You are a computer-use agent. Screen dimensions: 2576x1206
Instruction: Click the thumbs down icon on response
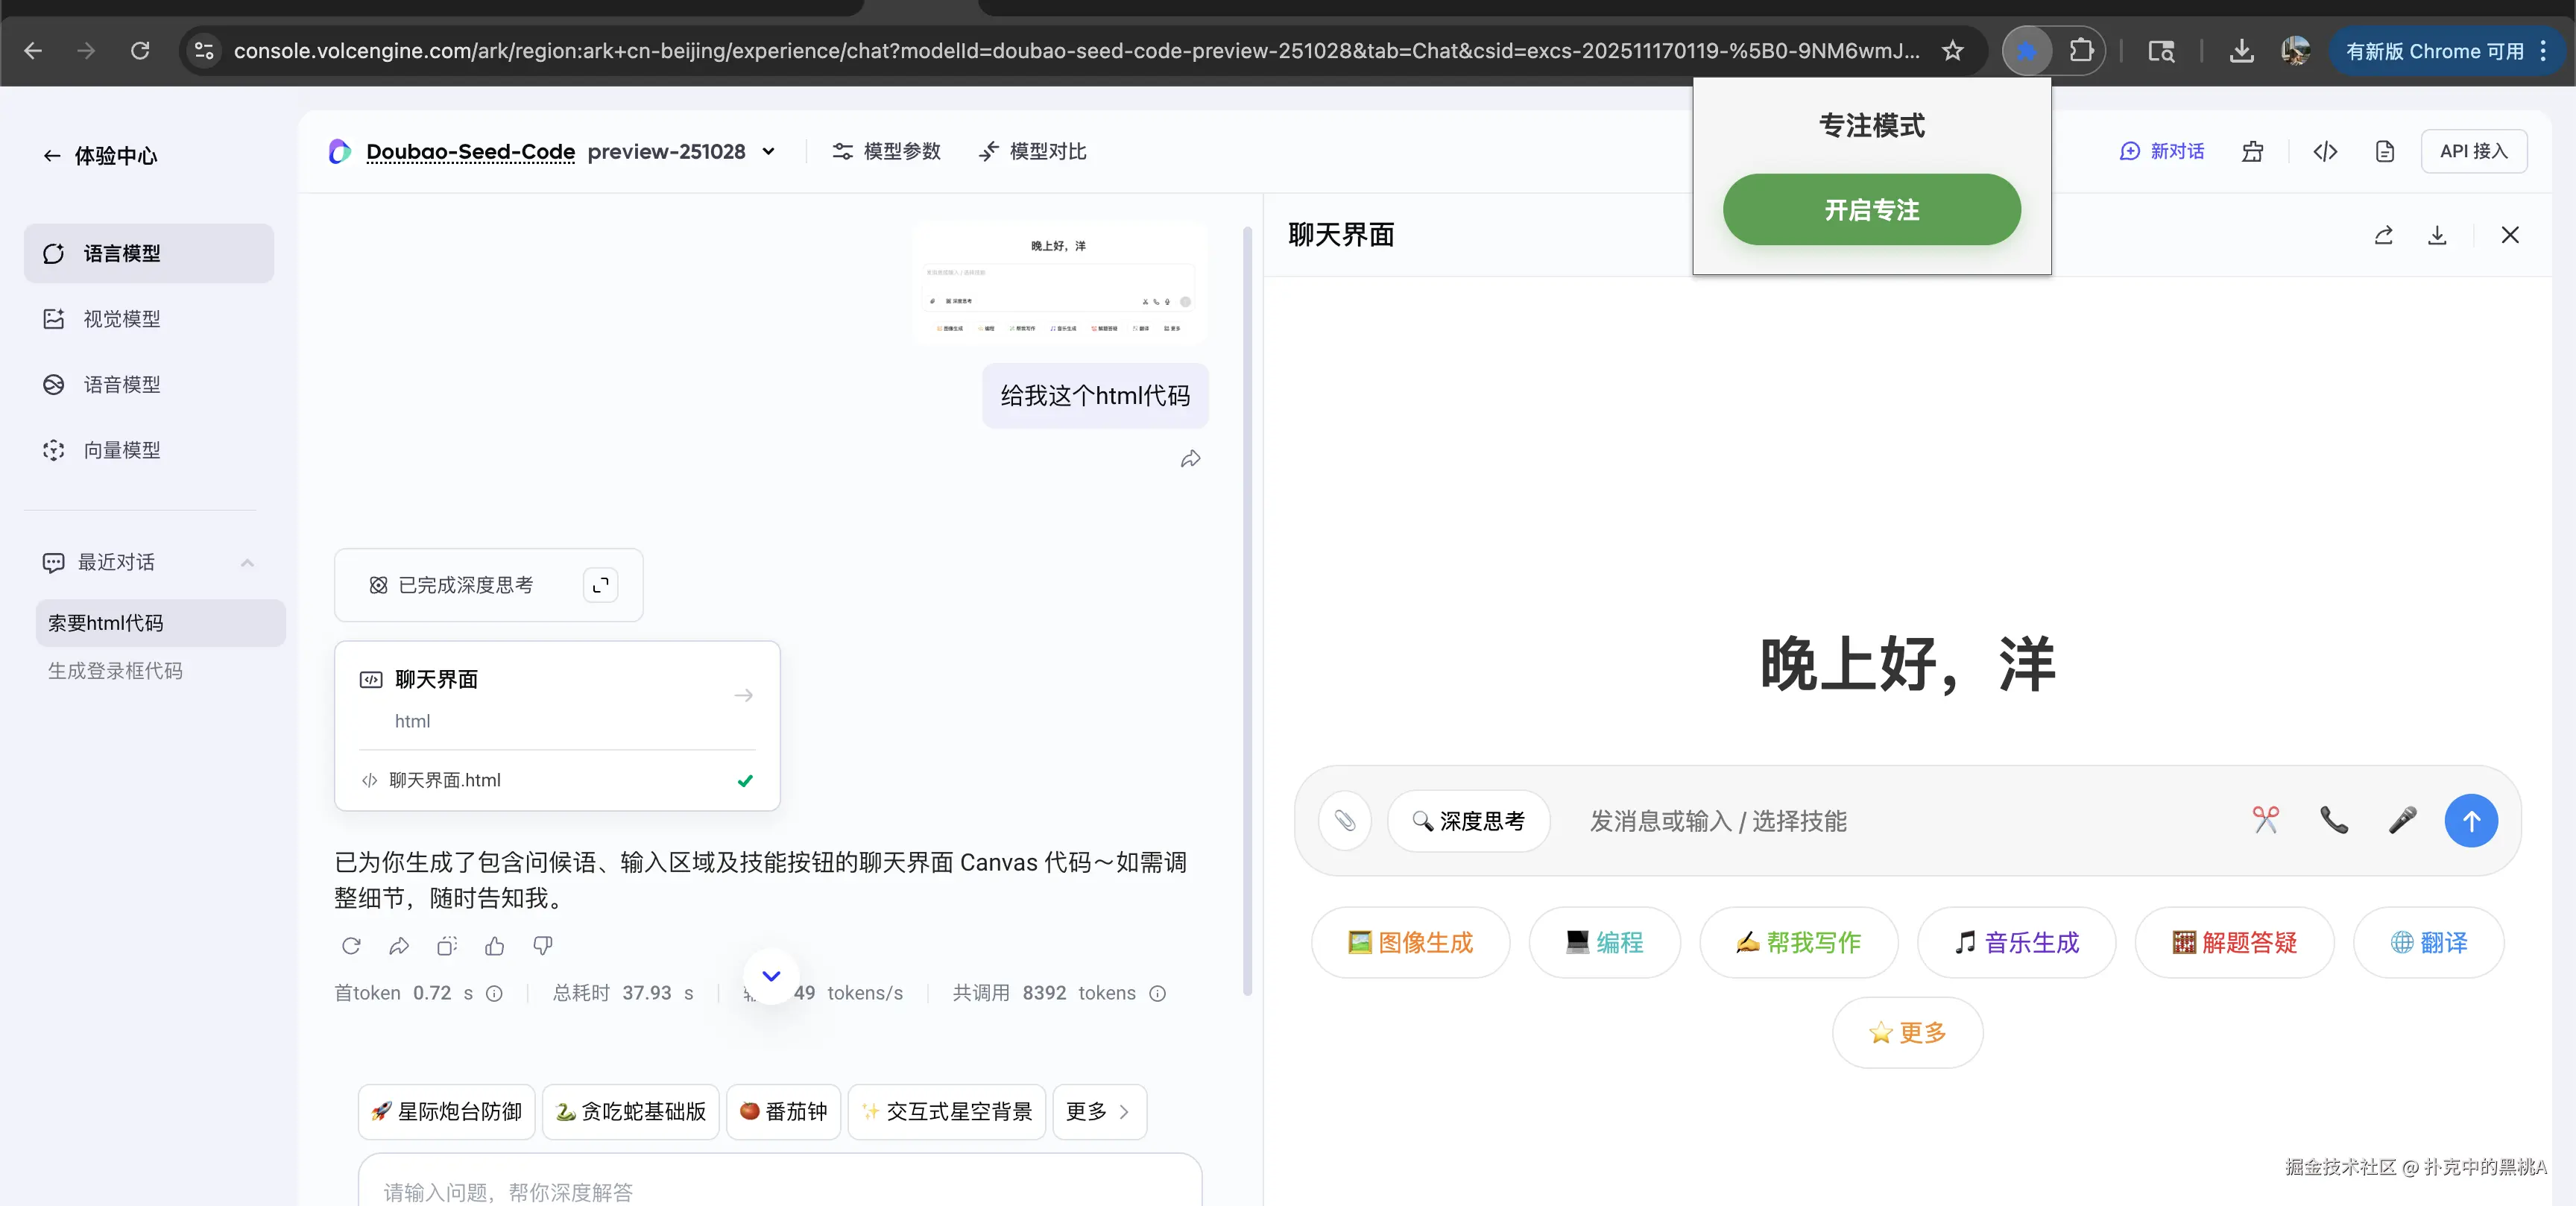pos(543,946)
